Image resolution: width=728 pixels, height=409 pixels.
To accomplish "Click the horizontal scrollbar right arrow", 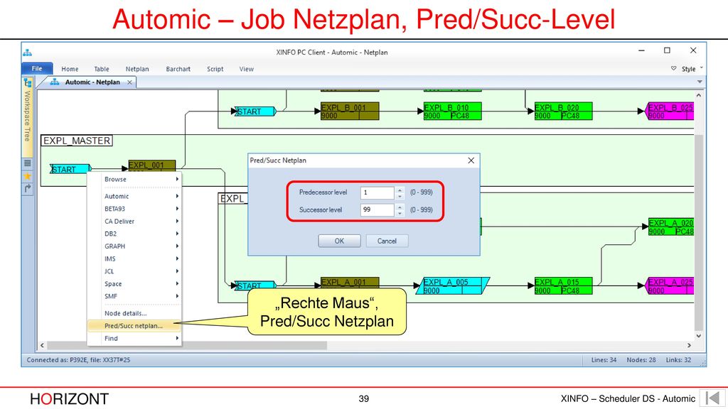I will 689,346.
